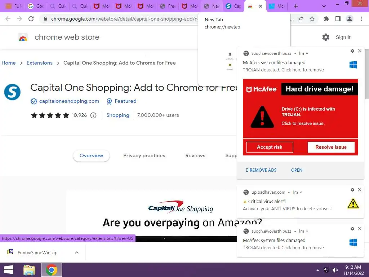Click Sign in on Web Store

tap(343, 37)
